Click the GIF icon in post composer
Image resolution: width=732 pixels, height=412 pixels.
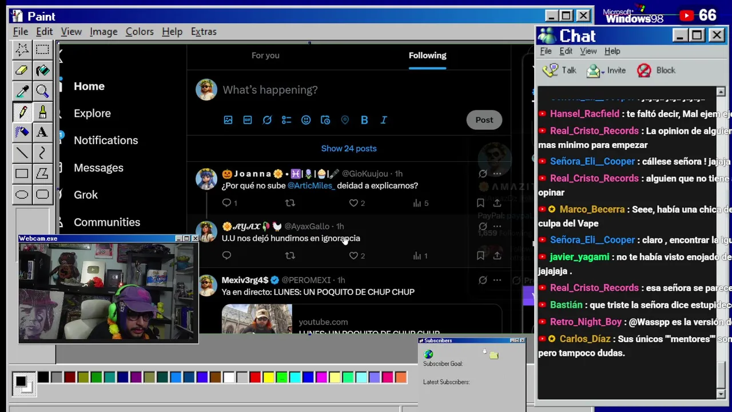click(248, 120)
